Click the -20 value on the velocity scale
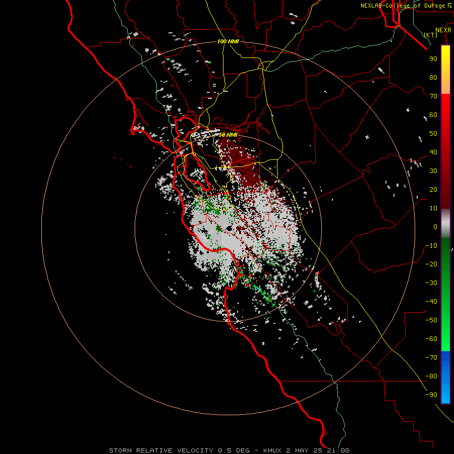 tap(431, 264)
